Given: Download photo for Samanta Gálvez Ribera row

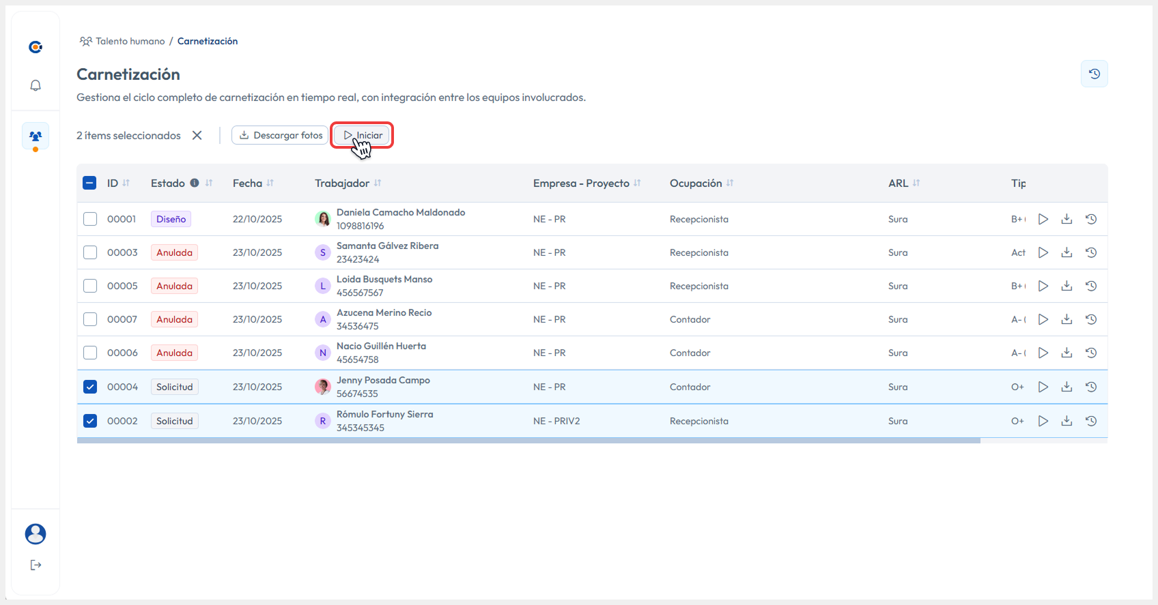Looking at the screenshot, I should (1067, 252).
